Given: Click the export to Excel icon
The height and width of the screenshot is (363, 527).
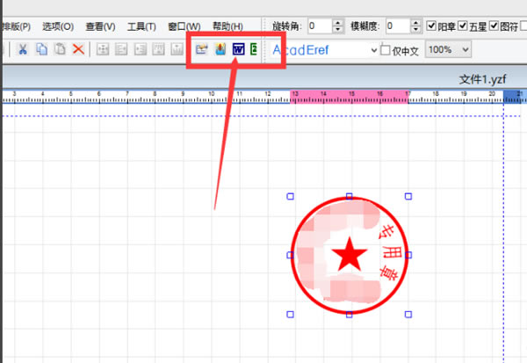Looking at the screenshot, I should pyautogui.click(x=254, y=50).
